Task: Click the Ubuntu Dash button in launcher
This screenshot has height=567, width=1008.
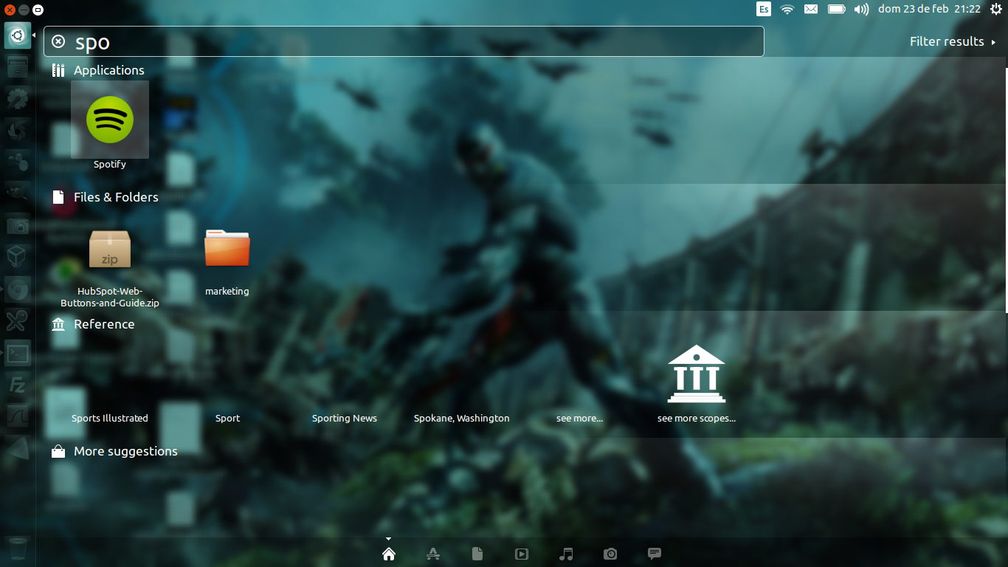Action: (x=18, y=35)
